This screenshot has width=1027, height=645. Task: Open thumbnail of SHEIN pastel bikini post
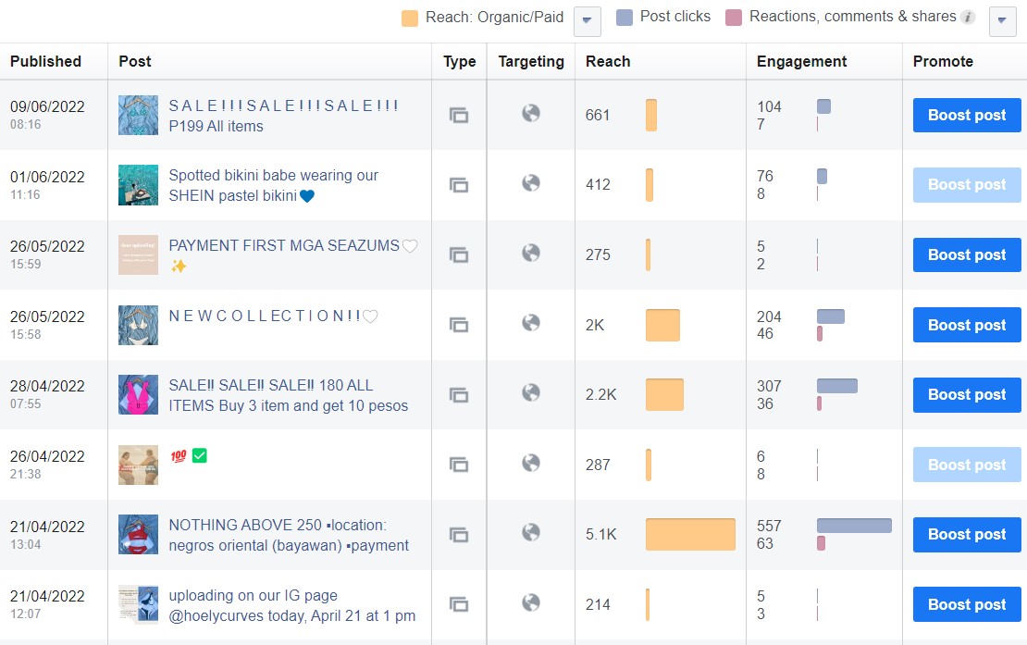pos(138,185)
